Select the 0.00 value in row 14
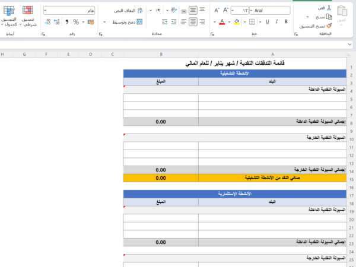356x267 pixels. (x=161, y=170)
